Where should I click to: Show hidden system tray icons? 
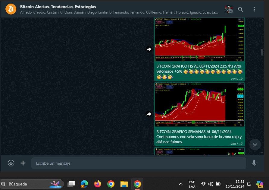(181, 184)
